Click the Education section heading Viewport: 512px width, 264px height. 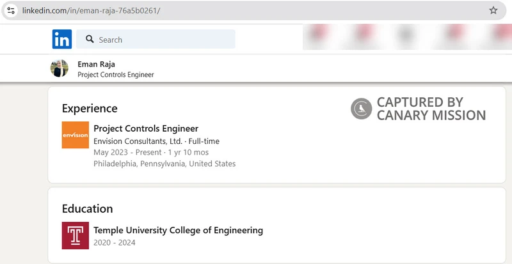(88, 209)
